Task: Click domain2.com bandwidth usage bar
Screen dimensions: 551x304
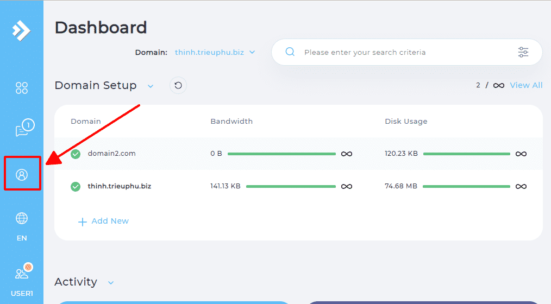Action: point(281,154)
